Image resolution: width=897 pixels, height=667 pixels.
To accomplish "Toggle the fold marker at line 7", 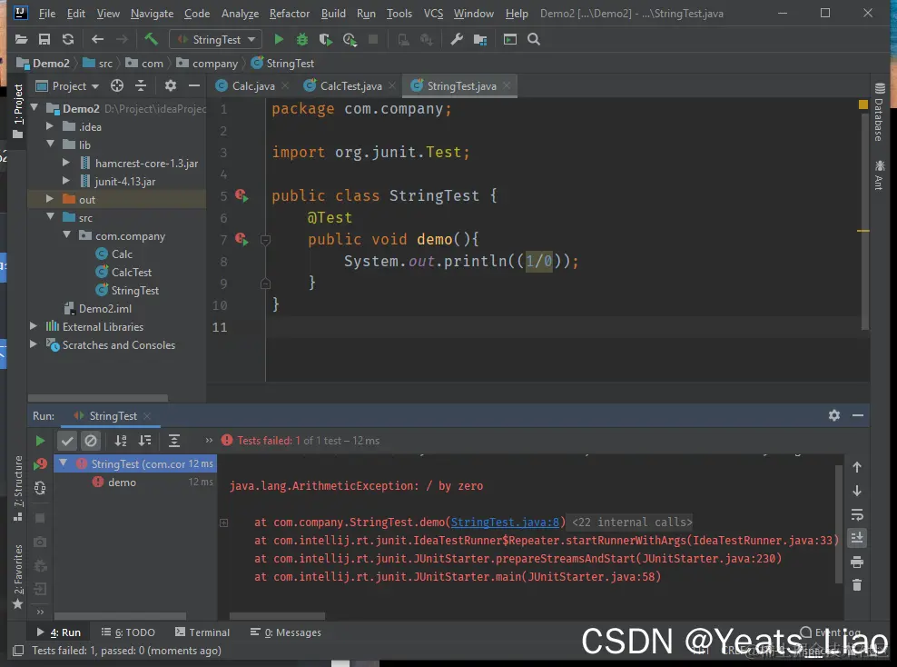I will [x=265, y=240].
